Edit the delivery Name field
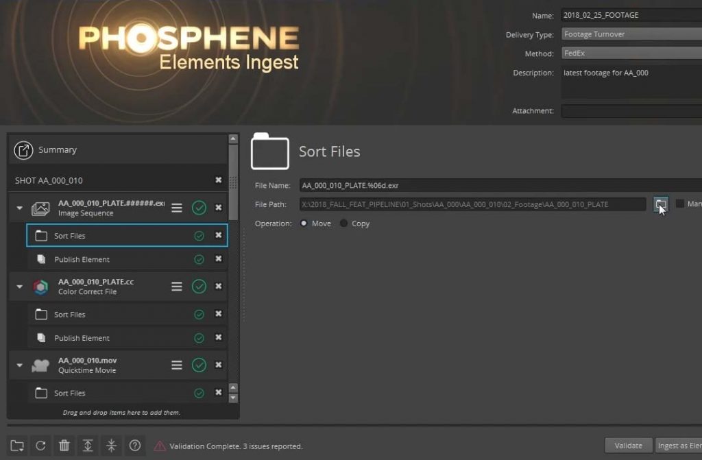Viewport: 702px width, 460px height. [x=631, y=15]
